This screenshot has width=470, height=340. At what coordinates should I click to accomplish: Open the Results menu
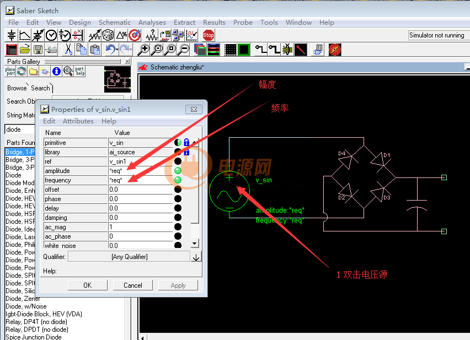pyautogui.click(x=214, y=23)
